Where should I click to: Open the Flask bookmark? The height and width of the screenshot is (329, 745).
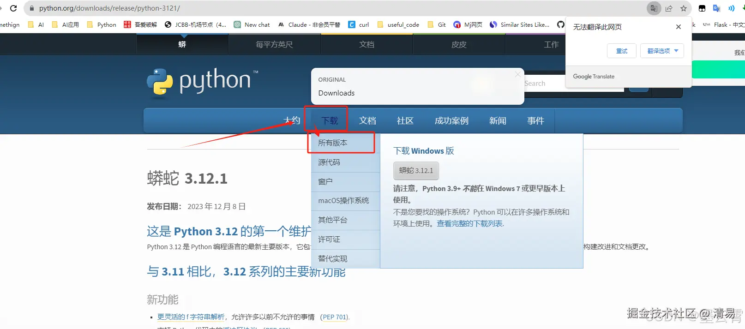click(x=724, y=25)
